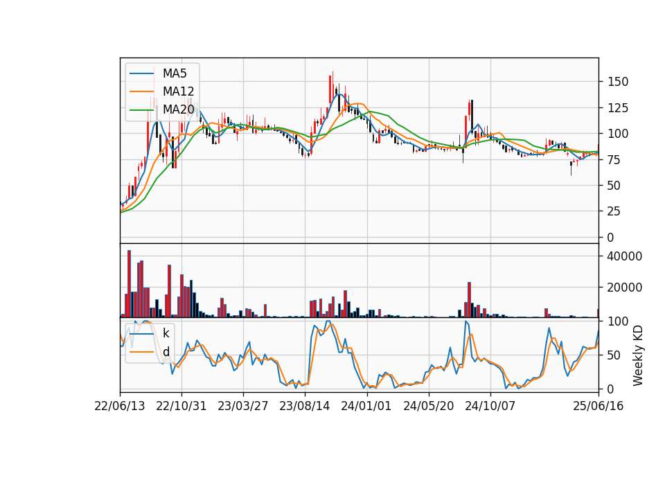
Task: Click the 125 price axis label
Action: pyautogui.click(x=617, y=108)
